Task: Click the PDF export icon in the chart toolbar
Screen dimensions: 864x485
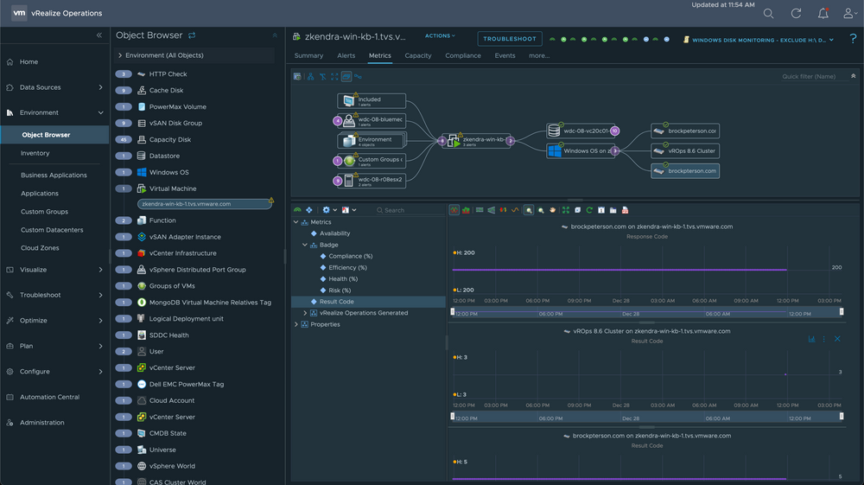Action: tap(625, 210)
